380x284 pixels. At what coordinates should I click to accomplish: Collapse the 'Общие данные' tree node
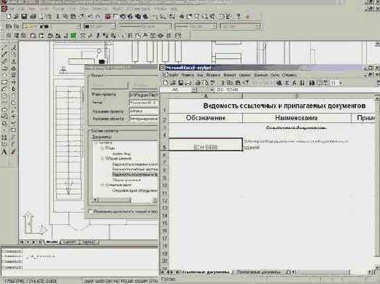click(102, 159)
